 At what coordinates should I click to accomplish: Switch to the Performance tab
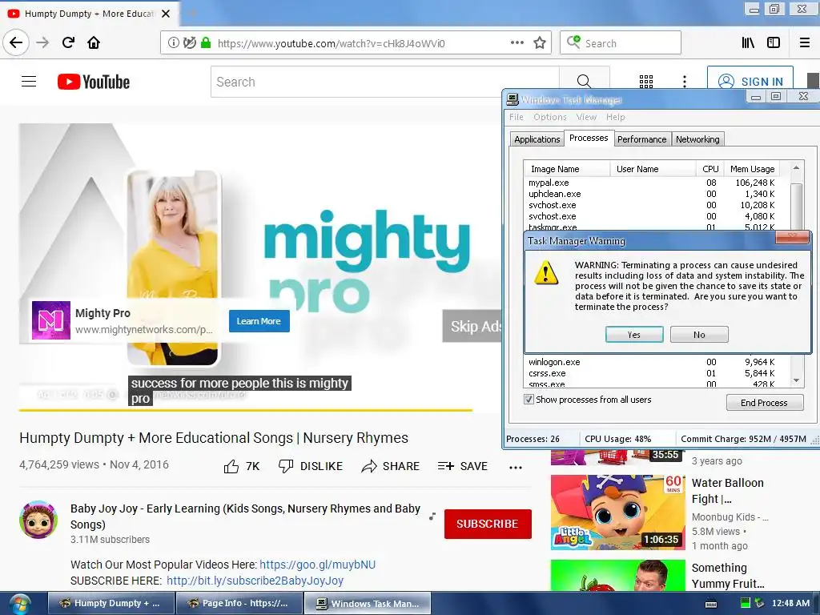click(641, 139)
